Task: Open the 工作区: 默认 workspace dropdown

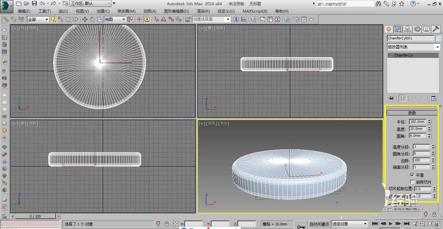Action: click(x=90, y=4)
